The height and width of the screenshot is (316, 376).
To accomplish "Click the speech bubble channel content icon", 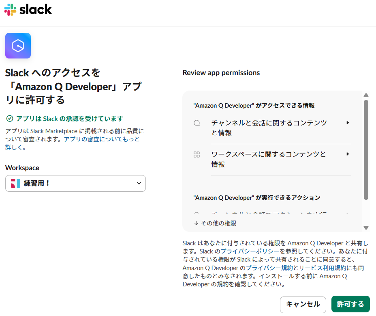I will click(197, 123).
